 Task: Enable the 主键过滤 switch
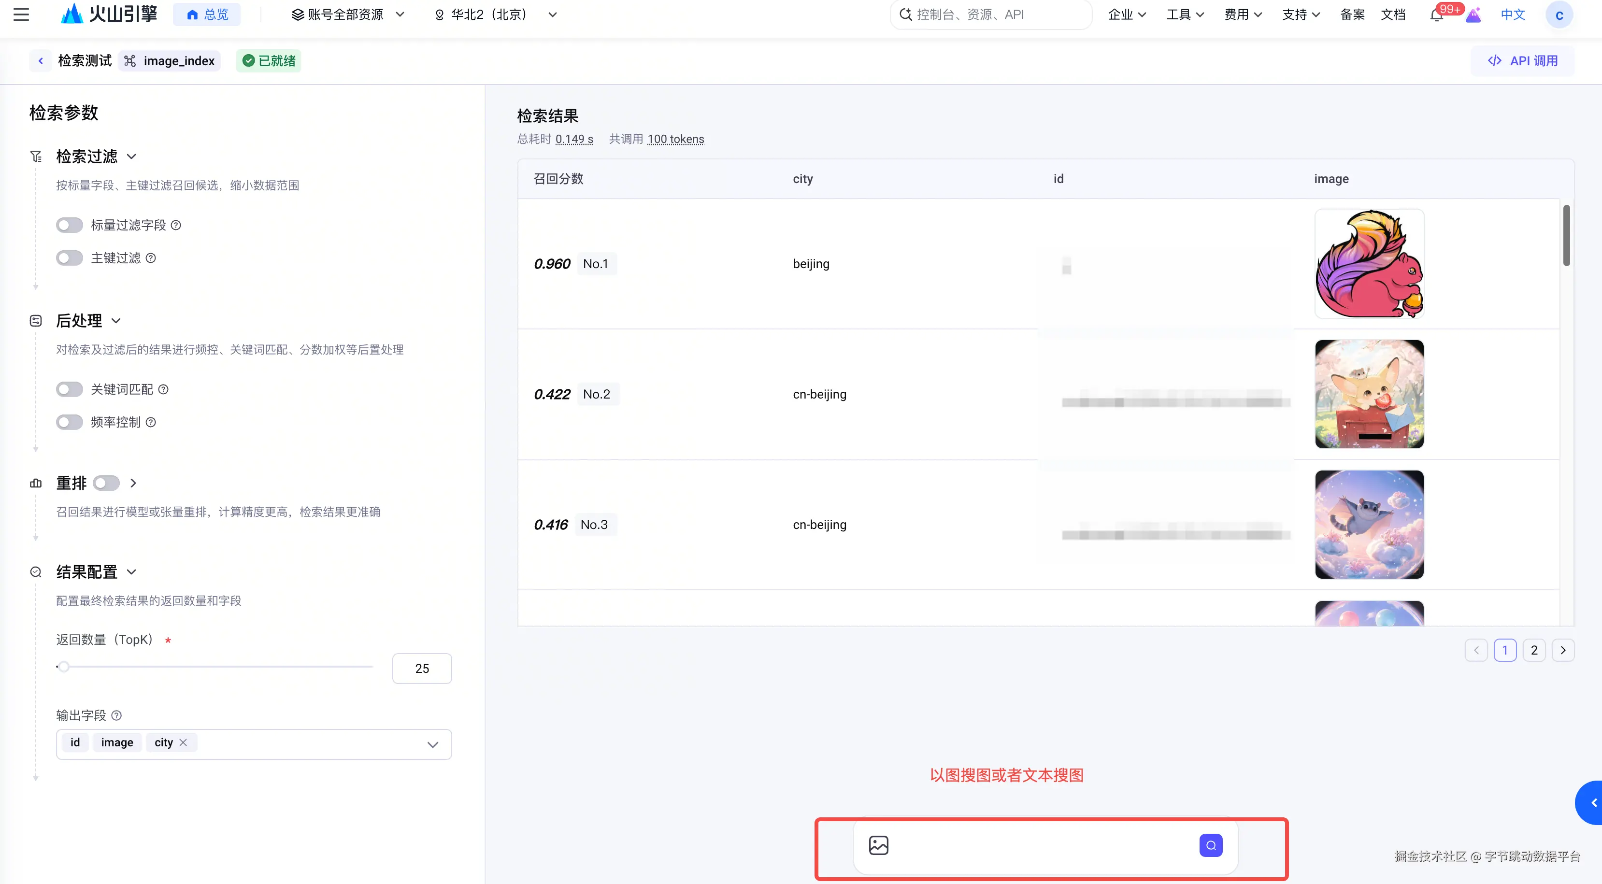click(69, 257)
